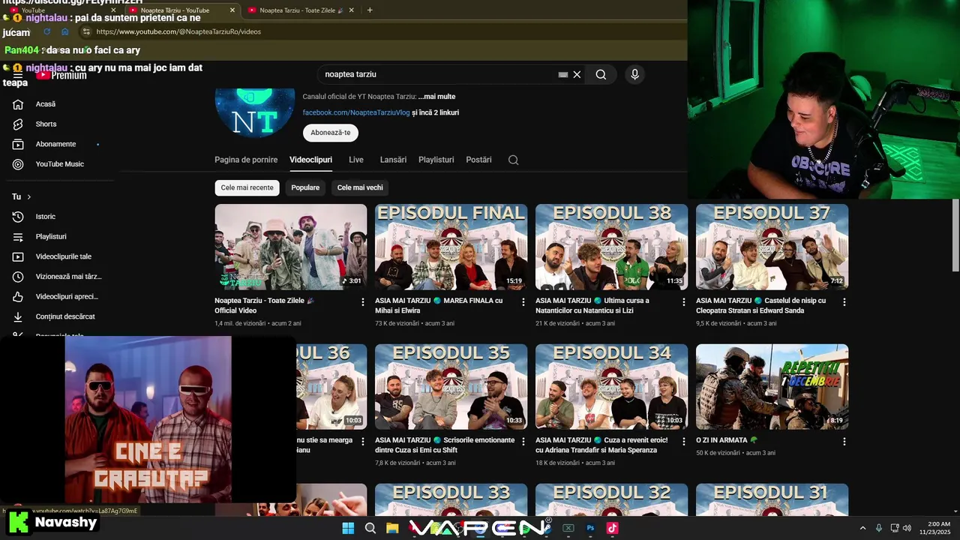The width and height of the screenshot is (960, 540).
Task: Open Photoshop from the taskbar
Action: (590, 528)
